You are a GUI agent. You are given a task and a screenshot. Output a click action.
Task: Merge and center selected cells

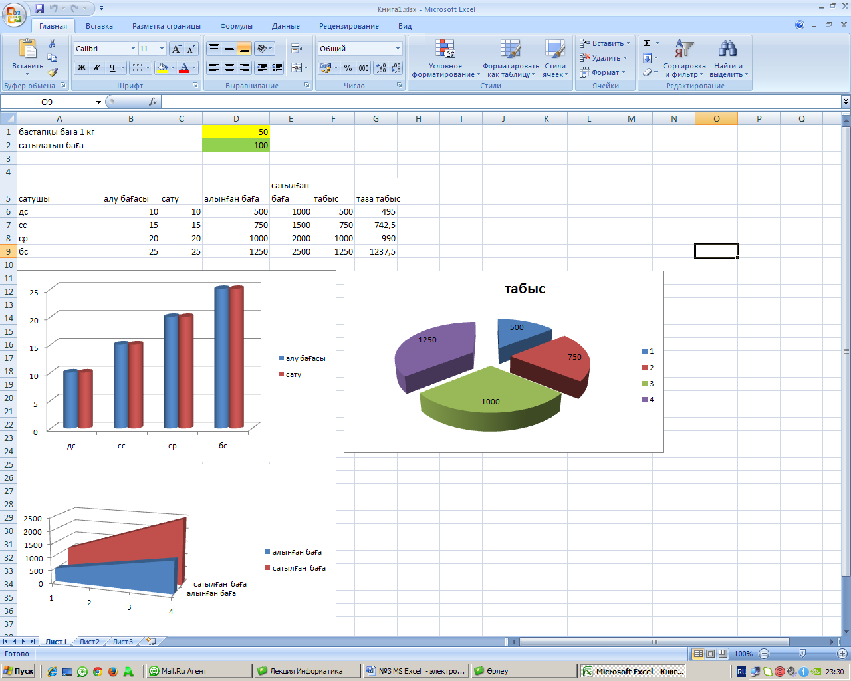coord(296,68)
